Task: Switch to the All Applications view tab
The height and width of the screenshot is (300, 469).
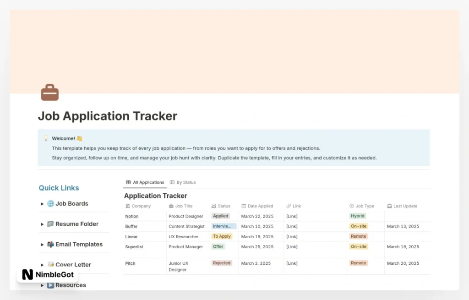Action: [145, 182]
